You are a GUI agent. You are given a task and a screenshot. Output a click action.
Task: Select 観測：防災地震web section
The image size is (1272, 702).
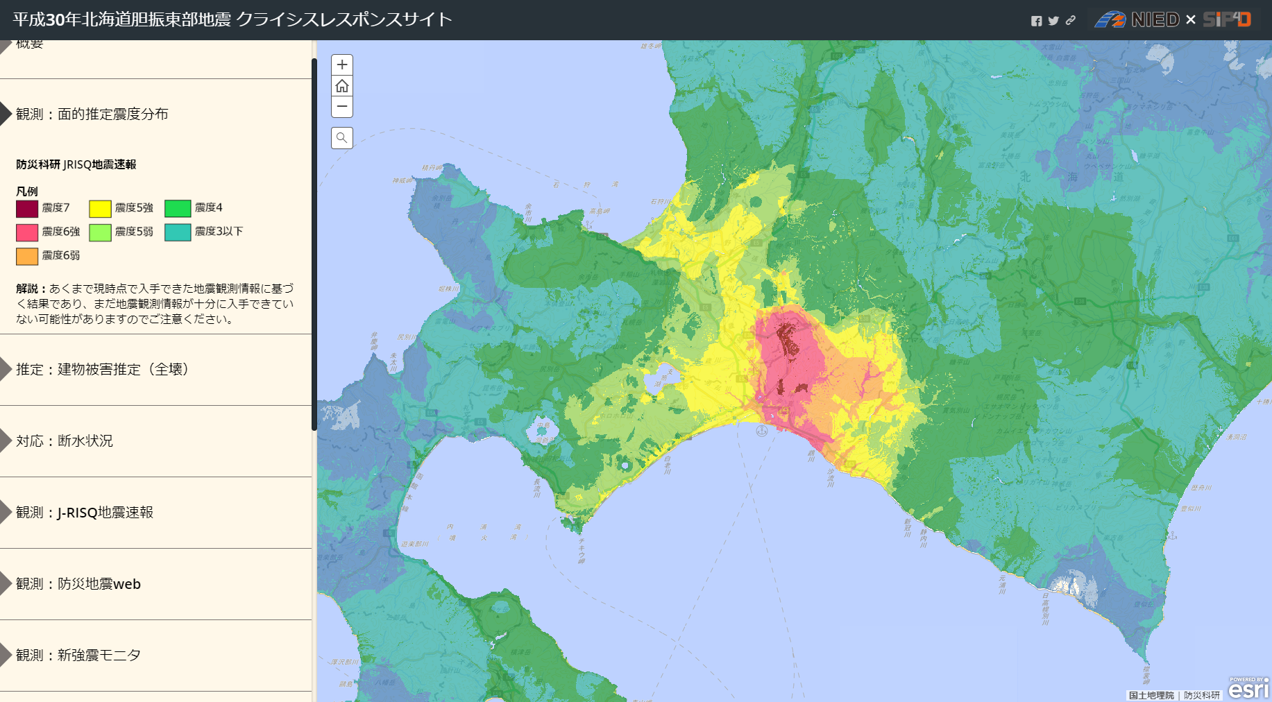click(78, 583)
